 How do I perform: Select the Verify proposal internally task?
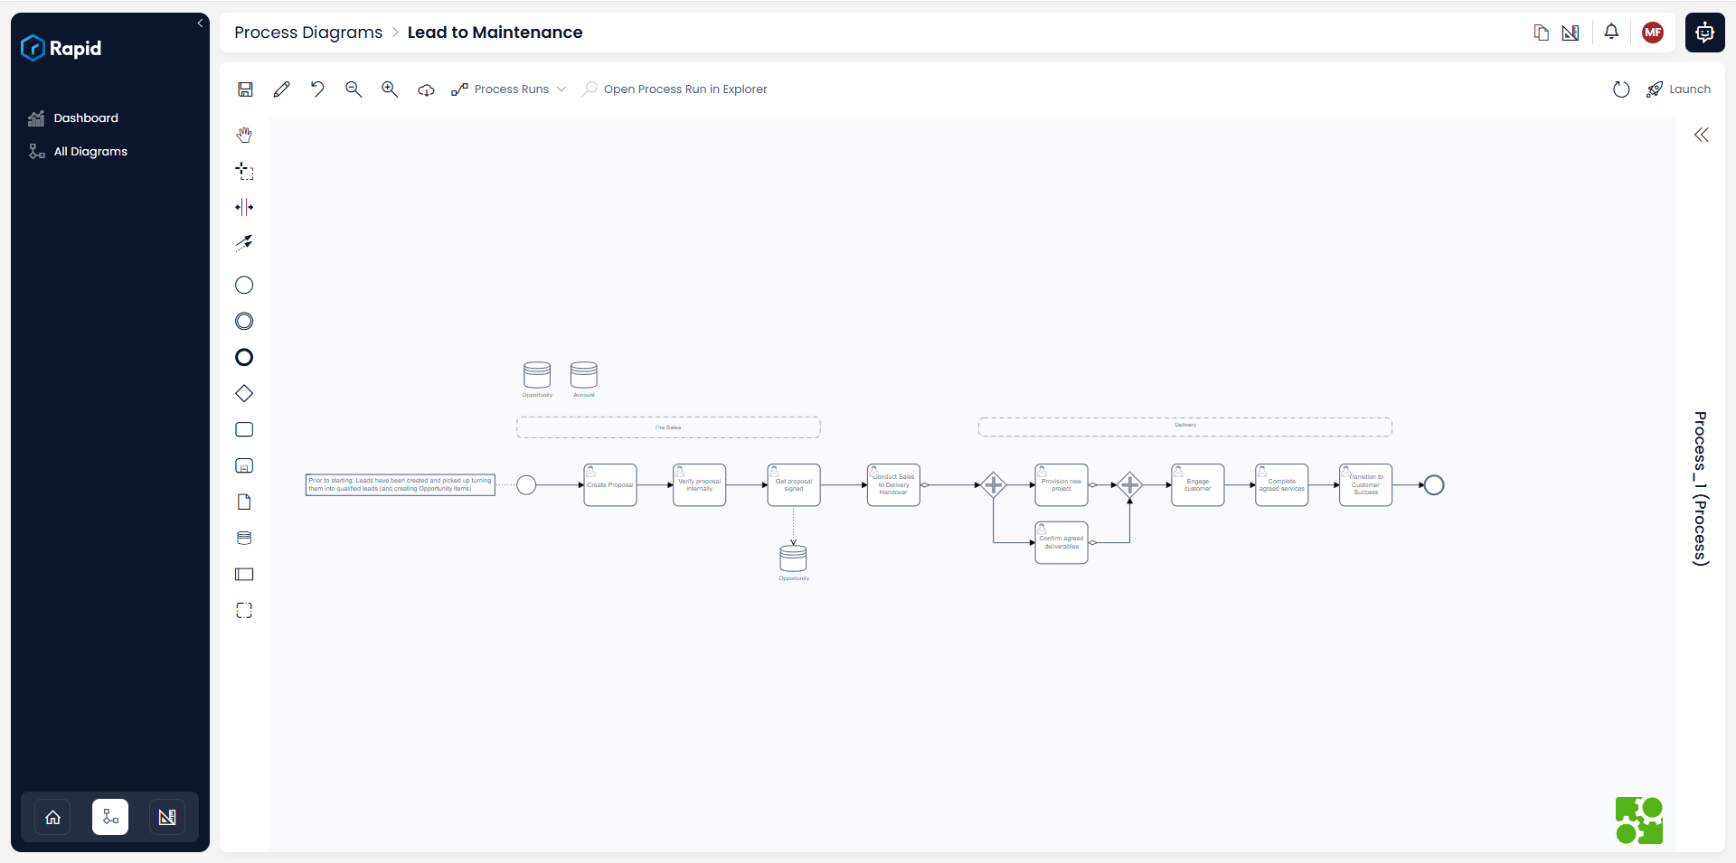coord(699,485)
